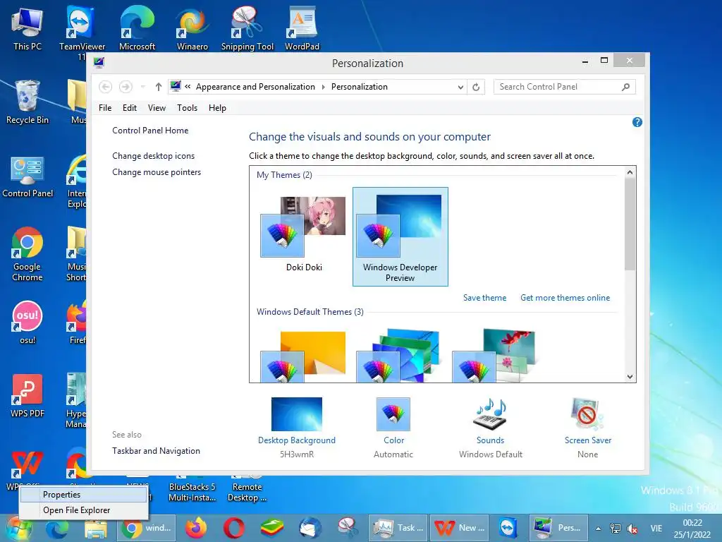Click the help question mark icon
This screenshot has width=722, height=542.
637,122
